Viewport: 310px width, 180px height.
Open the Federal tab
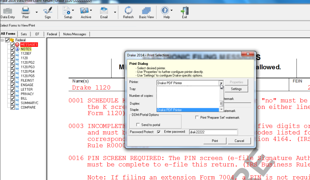(52, 34)
